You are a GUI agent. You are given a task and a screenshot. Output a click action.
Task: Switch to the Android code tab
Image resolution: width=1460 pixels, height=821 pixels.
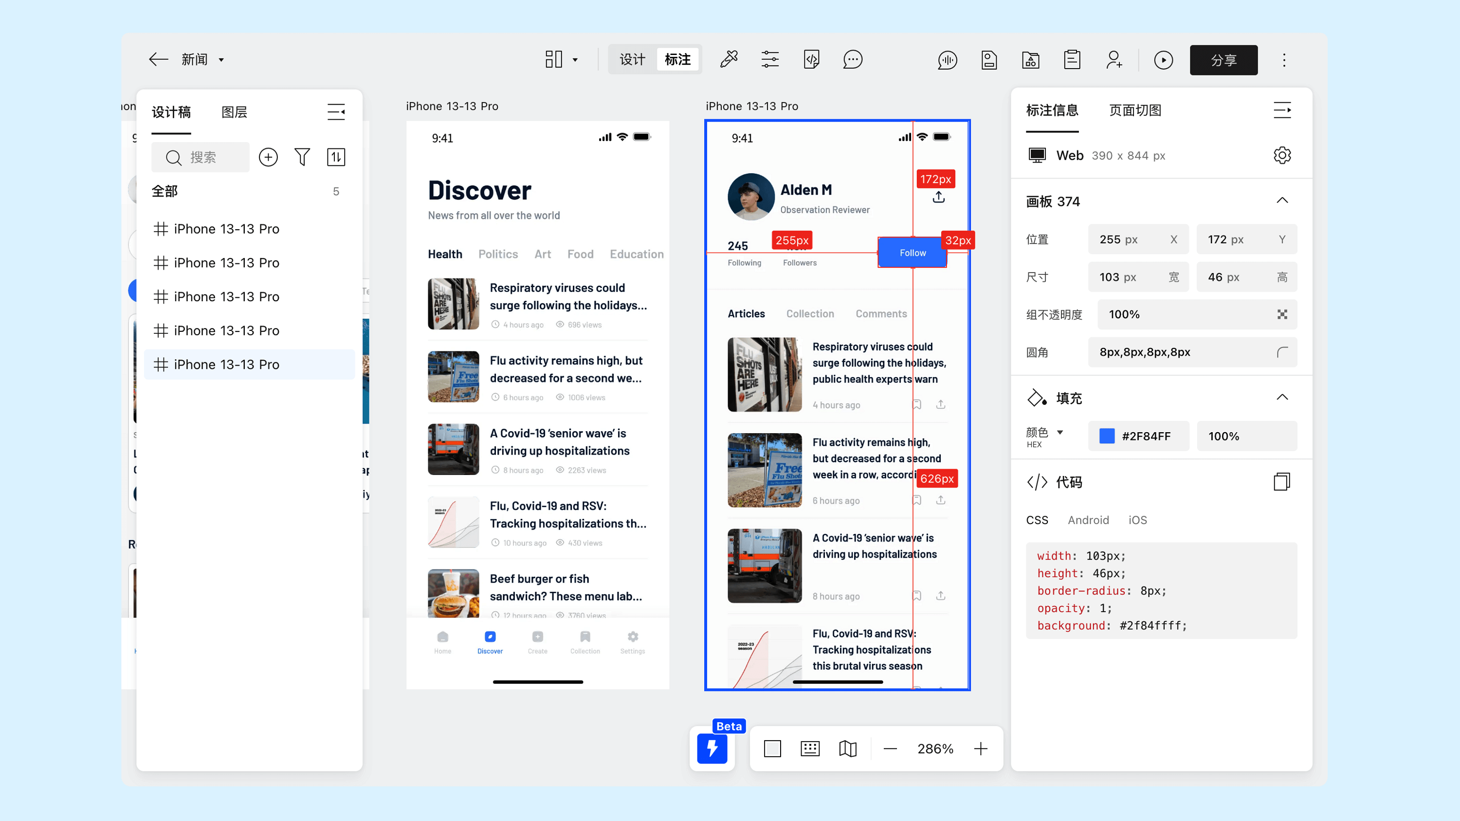click(1088, 520)
